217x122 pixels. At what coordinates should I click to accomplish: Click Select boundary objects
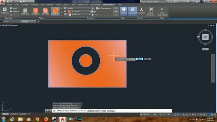(x=14, y=8)
